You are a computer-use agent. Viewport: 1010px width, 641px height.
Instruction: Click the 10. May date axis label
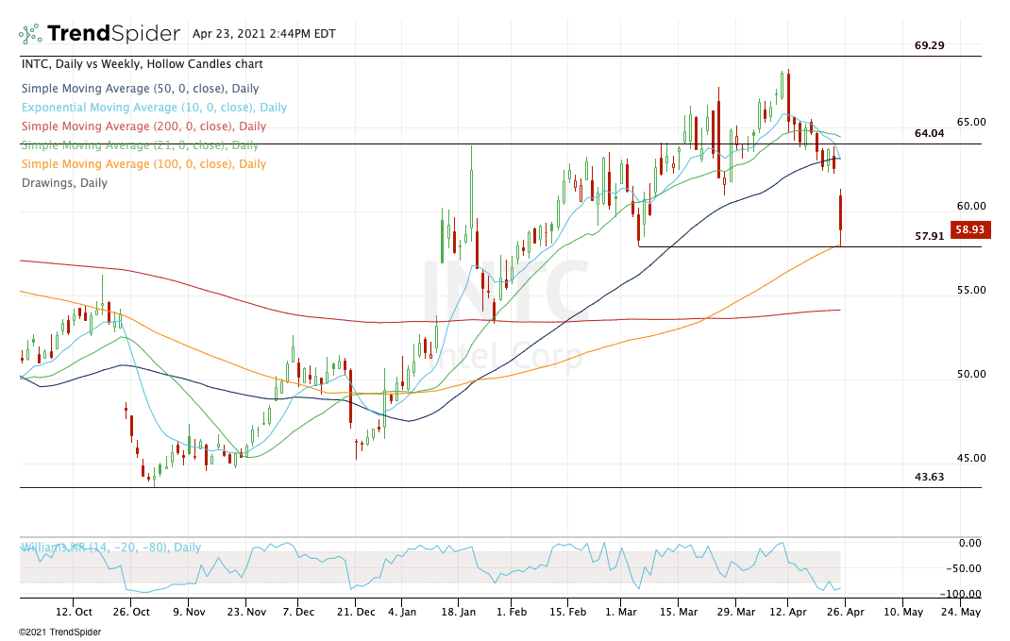903,612
